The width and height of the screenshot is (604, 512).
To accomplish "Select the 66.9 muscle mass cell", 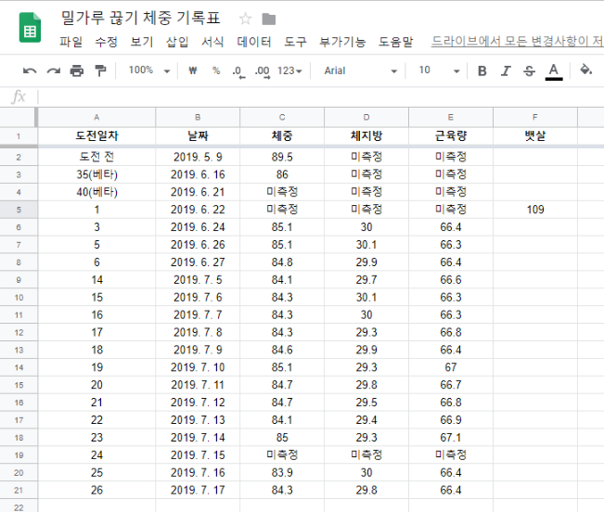I will click(x=451, y=420).
